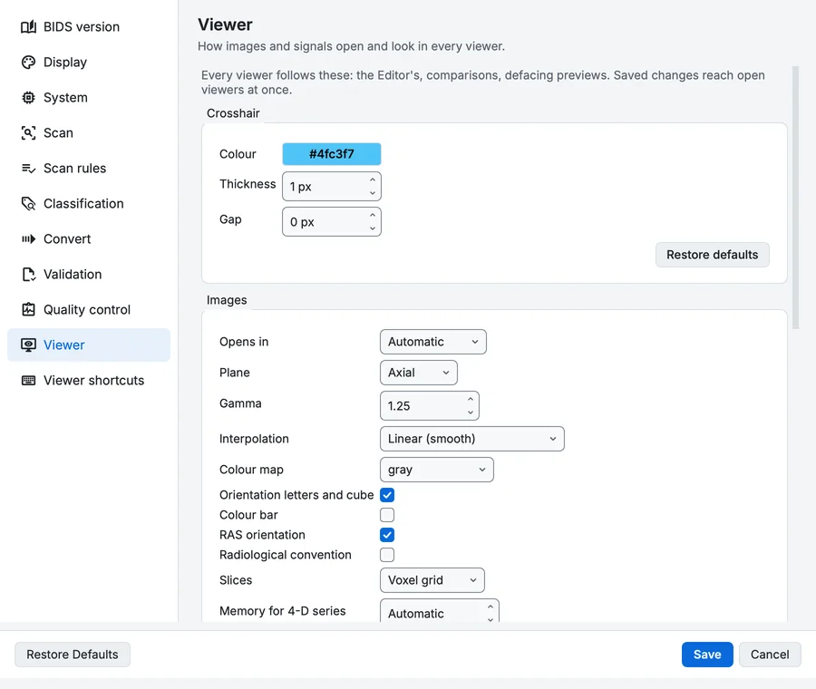Open the Opens in dropdown
The image size is (816, 689).
point(433,342)
